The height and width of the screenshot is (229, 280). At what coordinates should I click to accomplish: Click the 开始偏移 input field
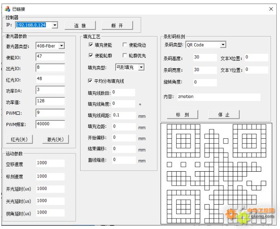[x=124, y=138]
